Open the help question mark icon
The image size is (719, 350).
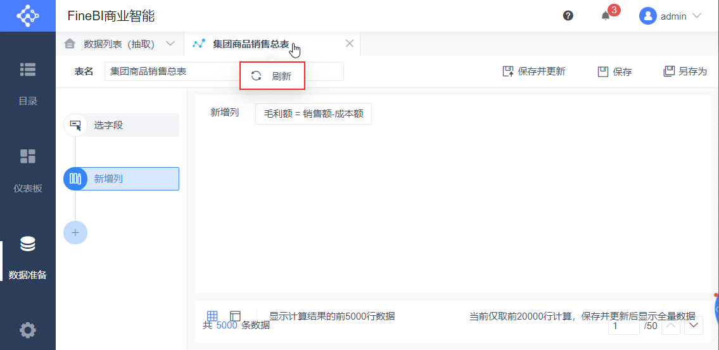[x=568, y=16]
